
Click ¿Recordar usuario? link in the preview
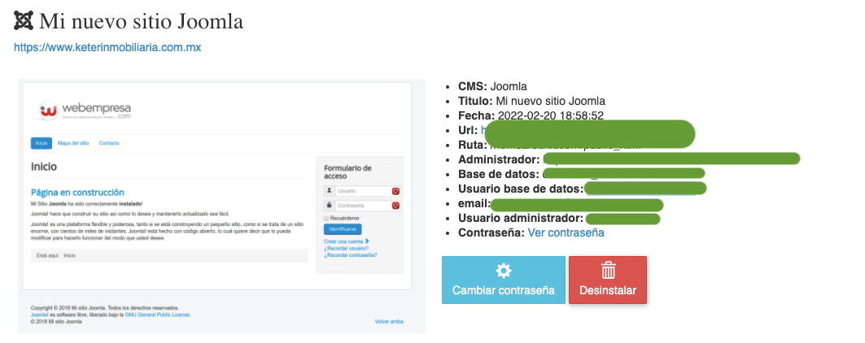346,248
